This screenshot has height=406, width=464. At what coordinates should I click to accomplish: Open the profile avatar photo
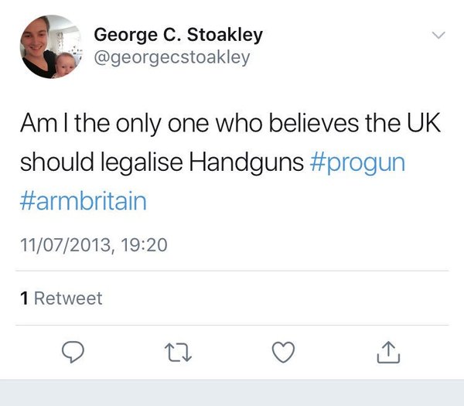(x=49, y=46)
